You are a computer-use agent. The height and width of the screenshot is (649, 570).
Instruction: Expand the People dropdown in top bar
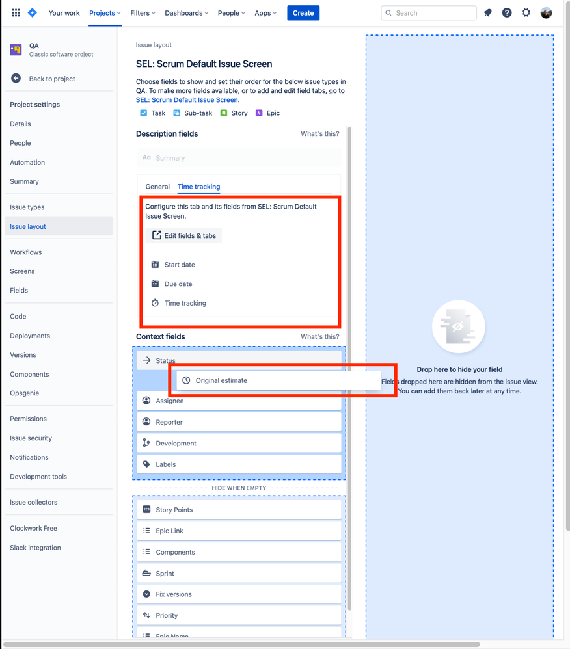click(x=232, y=13)
